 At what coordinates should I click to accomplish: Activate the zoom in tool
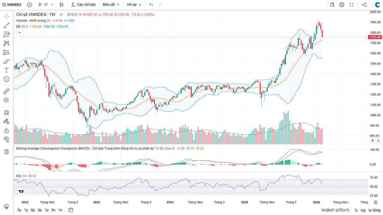pyautogui.click(x=6, y=100)
